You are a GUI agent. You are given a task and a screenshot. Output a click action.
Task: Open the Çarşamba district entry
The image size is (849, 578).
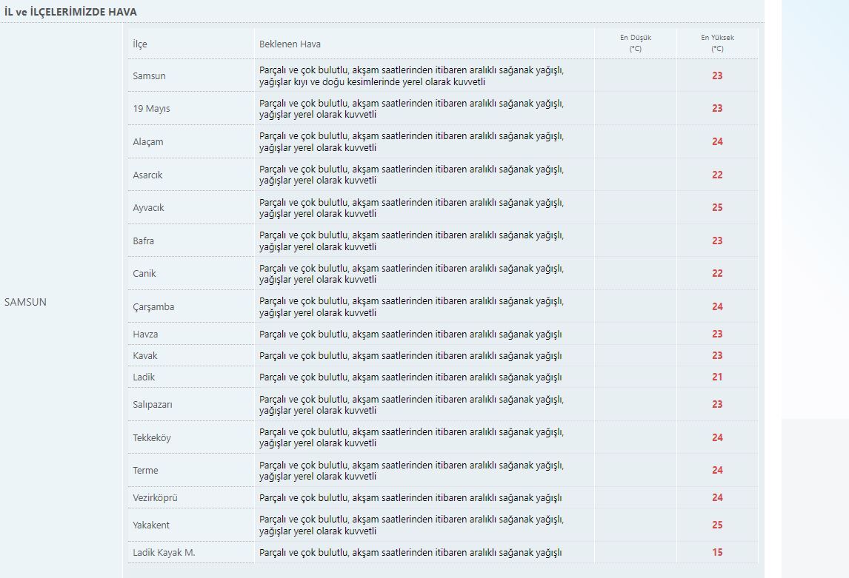pos(153,307)
